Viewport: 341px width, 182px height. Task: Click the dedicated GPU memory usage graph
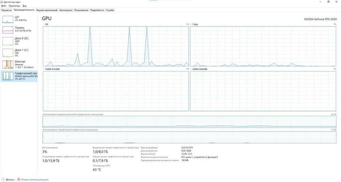point(189,122)
